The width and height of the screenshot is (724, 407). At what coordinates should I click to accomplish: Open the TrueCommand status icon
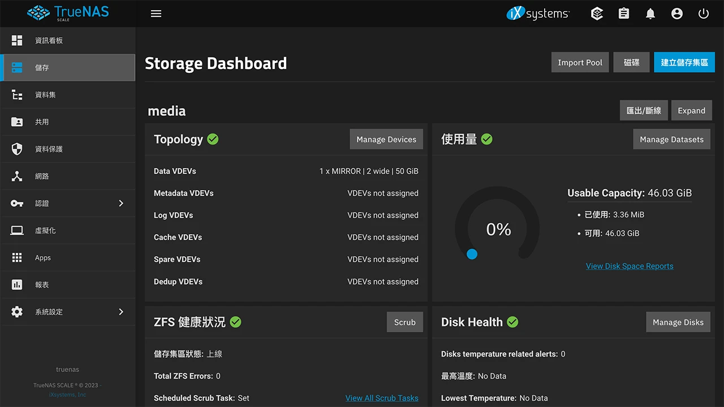pyautogui.click(x=597, y=14)
